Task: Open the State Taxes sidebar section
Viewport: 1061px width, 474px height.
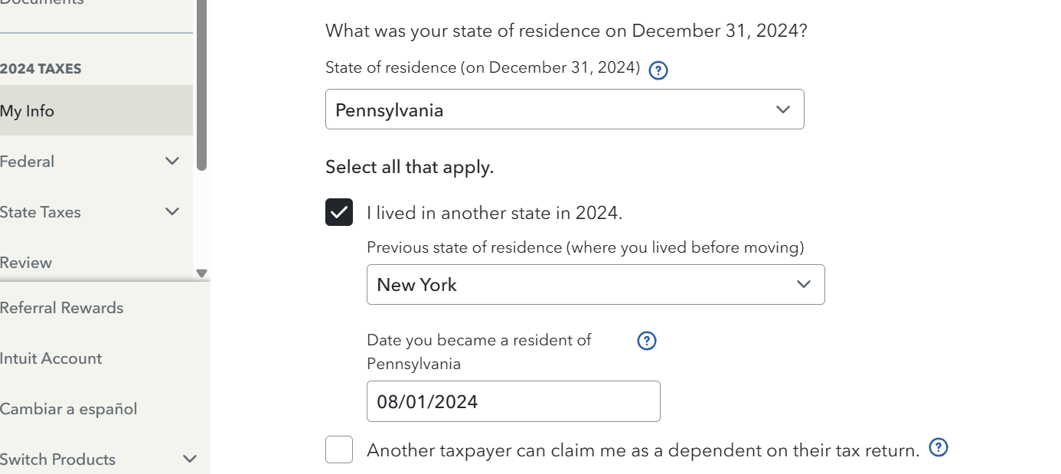Action: pyautogui.click(x=41, y=212)
